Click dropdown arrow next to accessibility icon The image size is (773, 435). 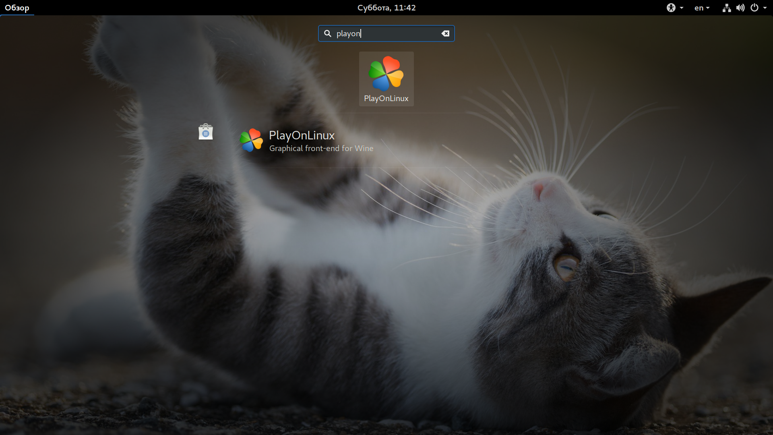point(682,8)
